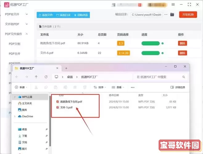Sort by 修改日期 column header
This screenshot has height=154, width=203.
pos(114,95)
